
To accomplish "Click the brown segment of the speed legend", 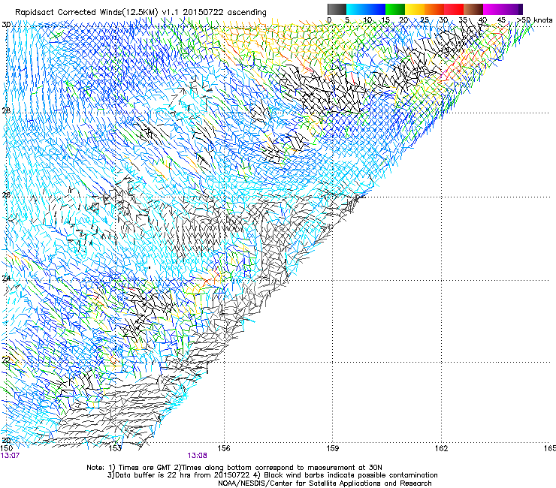I will pyautogui.click(x=473, y=9).
